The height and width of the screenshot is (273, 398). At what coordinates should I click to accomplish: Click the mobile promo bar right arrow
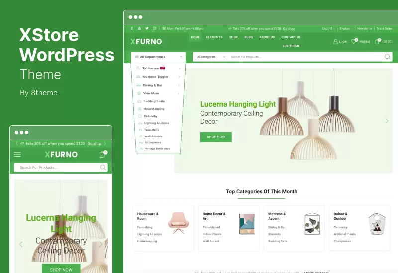click(105, 143)
